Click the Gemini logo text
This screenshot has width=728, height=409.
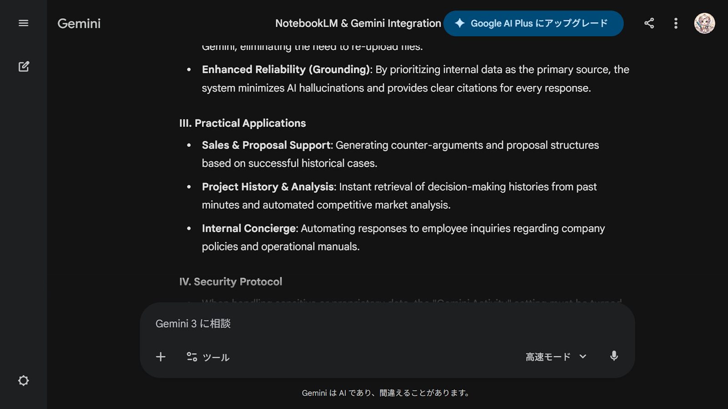click(x=79, y=24)
